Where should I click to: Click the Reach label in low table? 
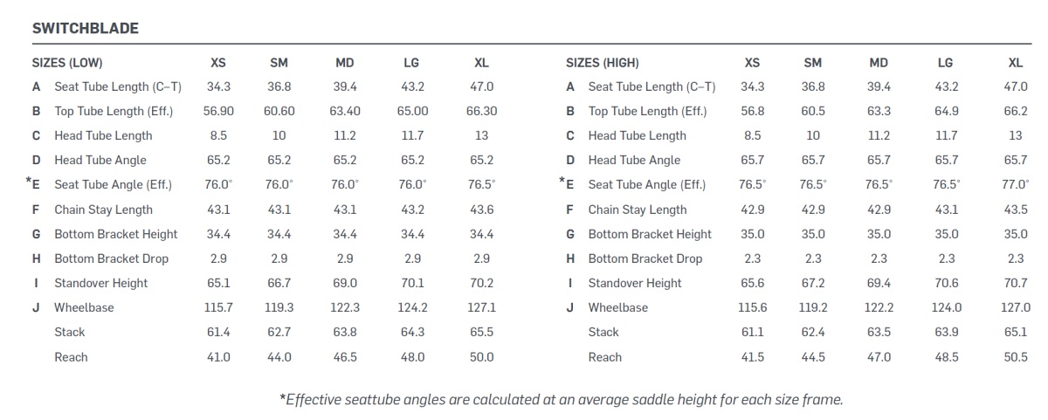pyautogui.click(x=71, y=356)
